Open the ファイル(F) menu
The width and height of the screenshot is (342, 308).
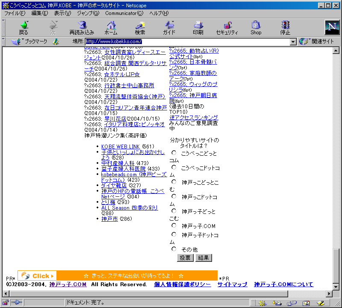point(15,13)
